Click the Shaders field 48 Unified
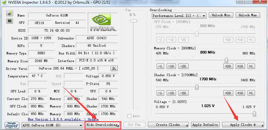The height and width of the screenshot is (130, 268). click(x=97, y=46)
